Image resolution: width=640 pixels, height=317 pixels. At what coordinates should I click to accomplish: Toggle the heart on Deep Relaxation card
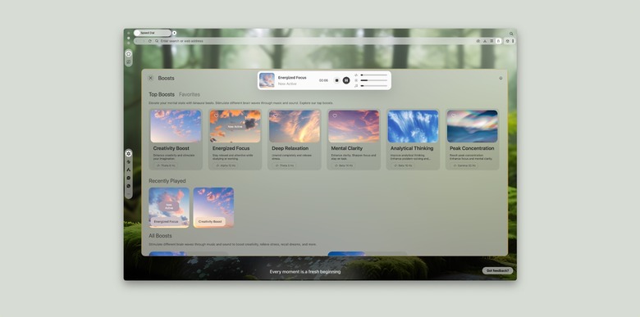(x=276, y=115)
